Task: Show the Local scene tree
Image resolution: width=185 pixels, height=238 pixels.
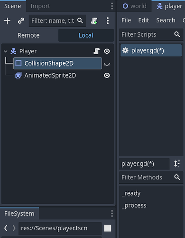Action: tap(86, 35)
